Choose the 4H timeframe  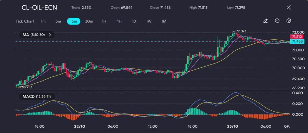[119, 21]
